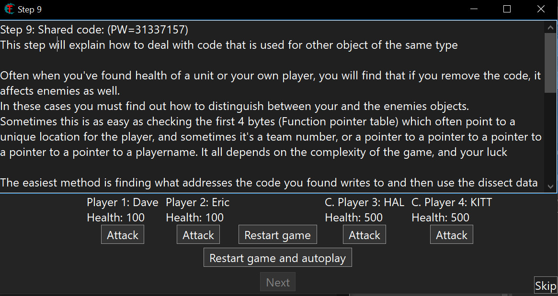558x296 pixels.
Task: Maximize the Step 9 window
Action: (x=507, y=9)
